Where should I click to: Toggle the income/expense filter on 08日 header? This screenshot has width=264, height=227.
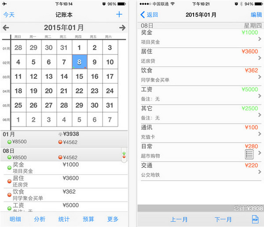click(x=124, y=155)
